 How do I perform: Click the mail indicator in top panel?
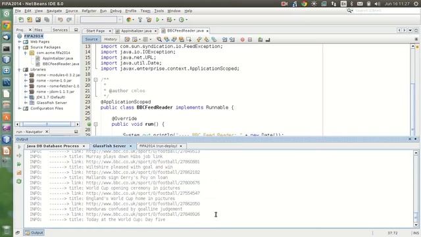pyautogui.click(x=360, y=4)
